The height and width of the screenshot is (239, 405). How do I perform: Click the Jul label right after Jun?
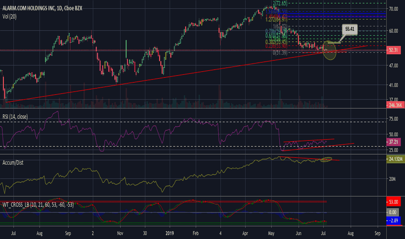[323, 233]
